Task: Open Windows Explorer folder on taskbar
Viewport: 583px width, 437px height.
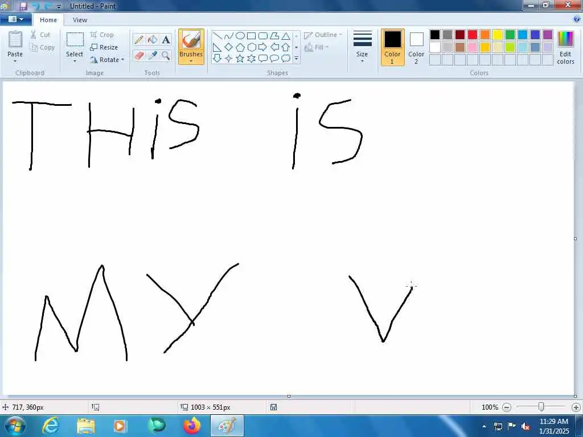Action: pyautogui.click(x=85, y=426)
